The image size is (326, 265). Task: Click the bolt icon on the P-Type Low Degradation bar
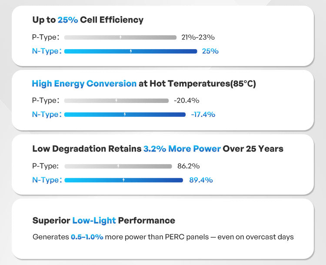(118, 166)
